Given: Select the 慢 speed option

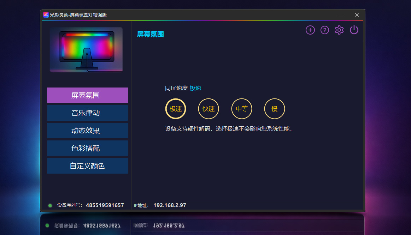Looking at the screenshot, I should point(274,109).
